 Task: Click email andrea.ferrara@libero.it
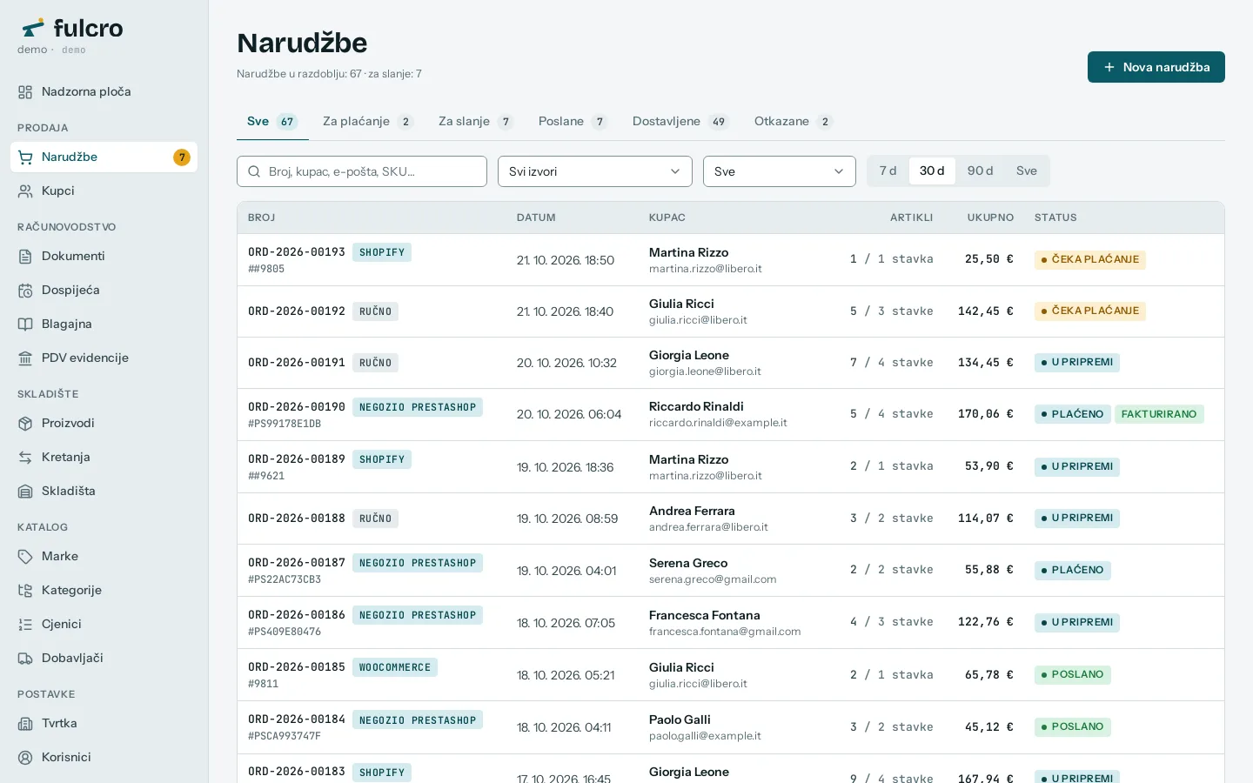(x=708, y=527)
